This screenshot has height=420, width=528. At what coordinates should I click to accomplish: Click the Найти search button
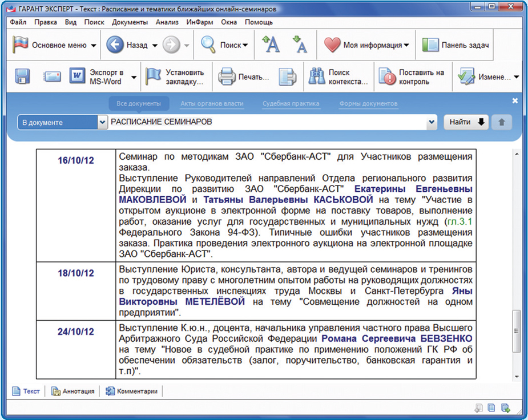click(466, 122)
